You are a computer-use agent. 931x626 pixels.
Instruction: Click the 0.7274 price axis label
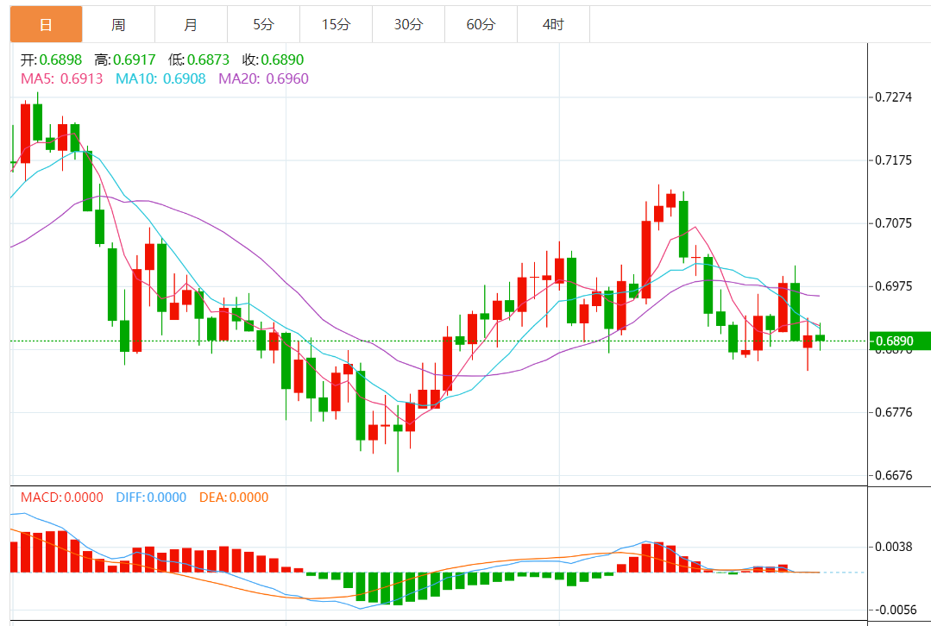pyautogui.click(x=894, y=97)
